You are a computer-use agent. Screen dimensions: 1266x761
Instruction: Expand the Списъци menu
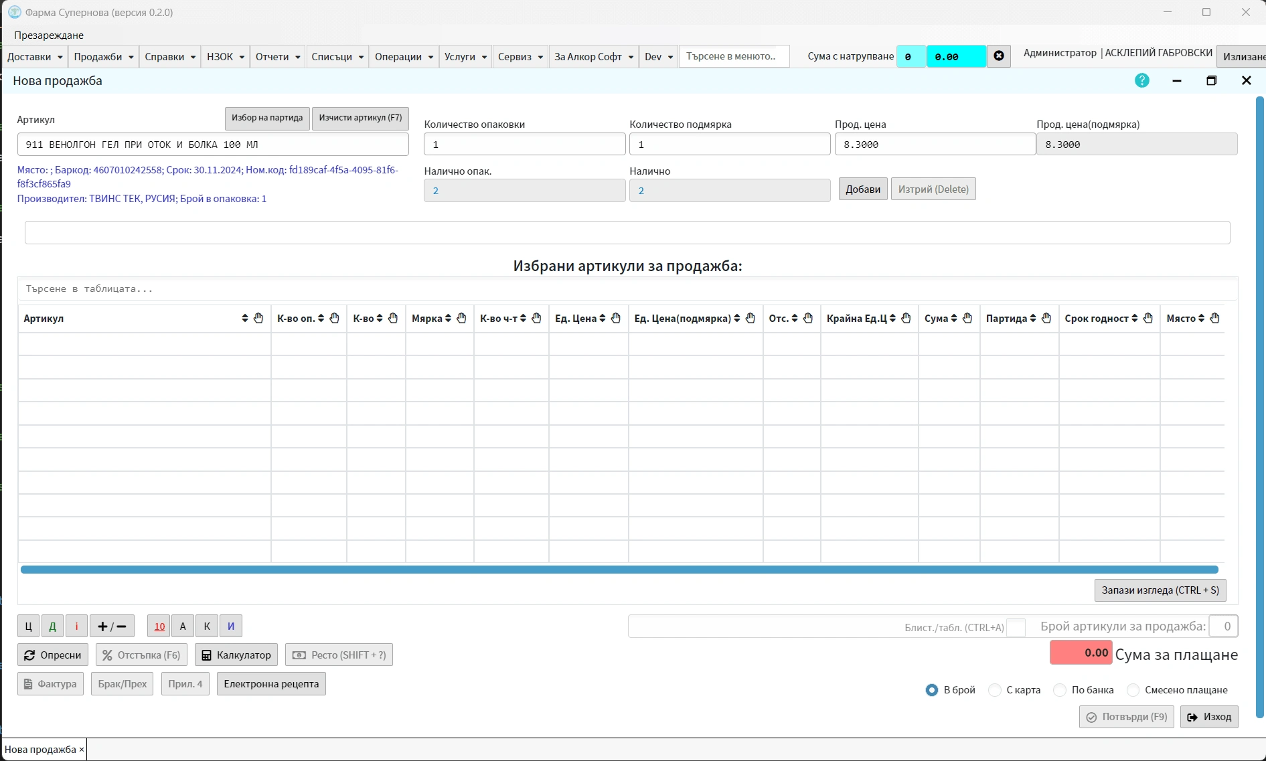point(337,57)
